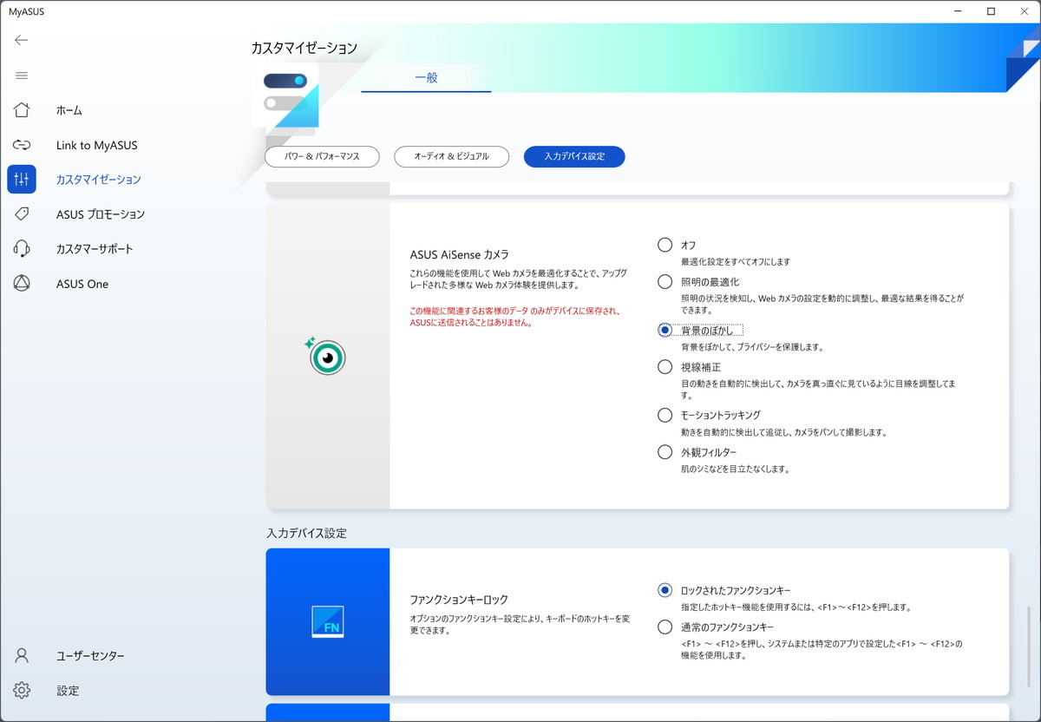Image resolution: width=1041 pixels, height=722 pixels.
Task: Maximize the MyASUS window
Action: [x=991, y=11]
